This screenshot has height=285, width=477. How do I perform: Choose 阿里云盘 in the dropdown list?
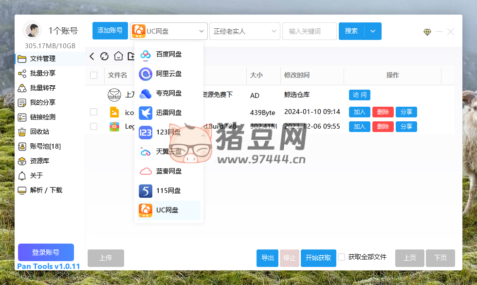168,74
